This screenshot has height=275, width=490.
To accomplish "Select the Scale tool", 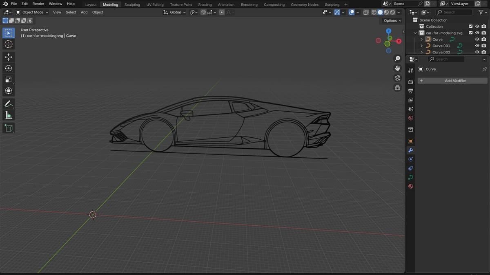I will [9, 79].
